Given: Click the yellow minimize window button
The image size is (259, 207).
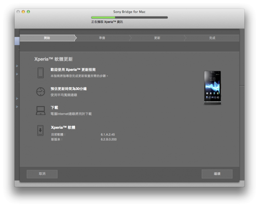Looking at the screenshot, I should [x=23, y=12].
